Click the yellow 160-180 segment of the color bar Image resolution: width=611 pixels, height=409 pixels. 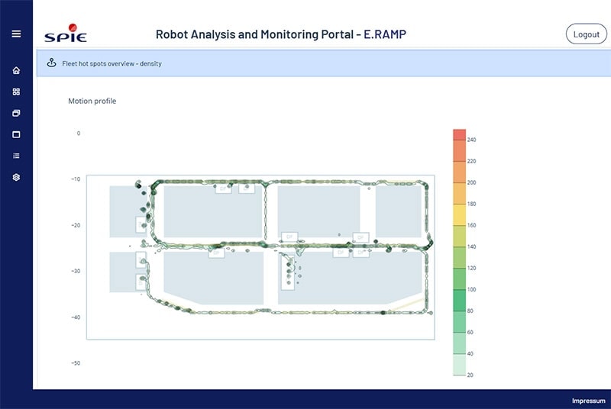click(460, 214)
